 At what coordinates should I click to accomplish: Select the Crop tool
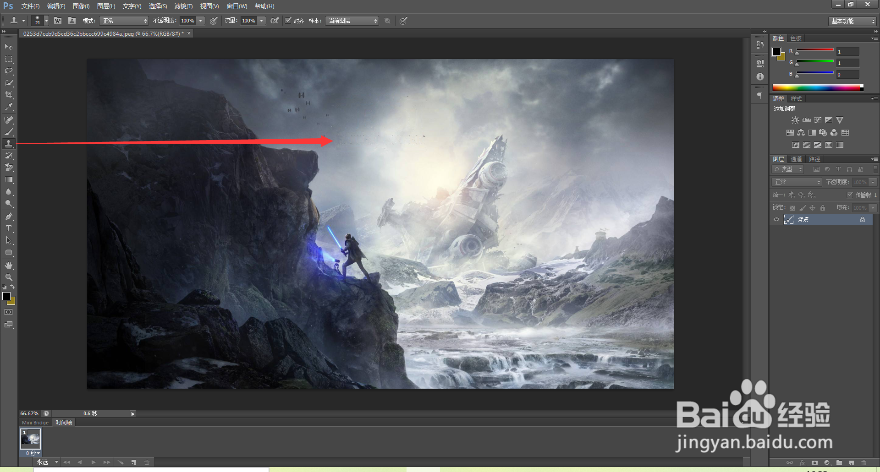[9, 95]
